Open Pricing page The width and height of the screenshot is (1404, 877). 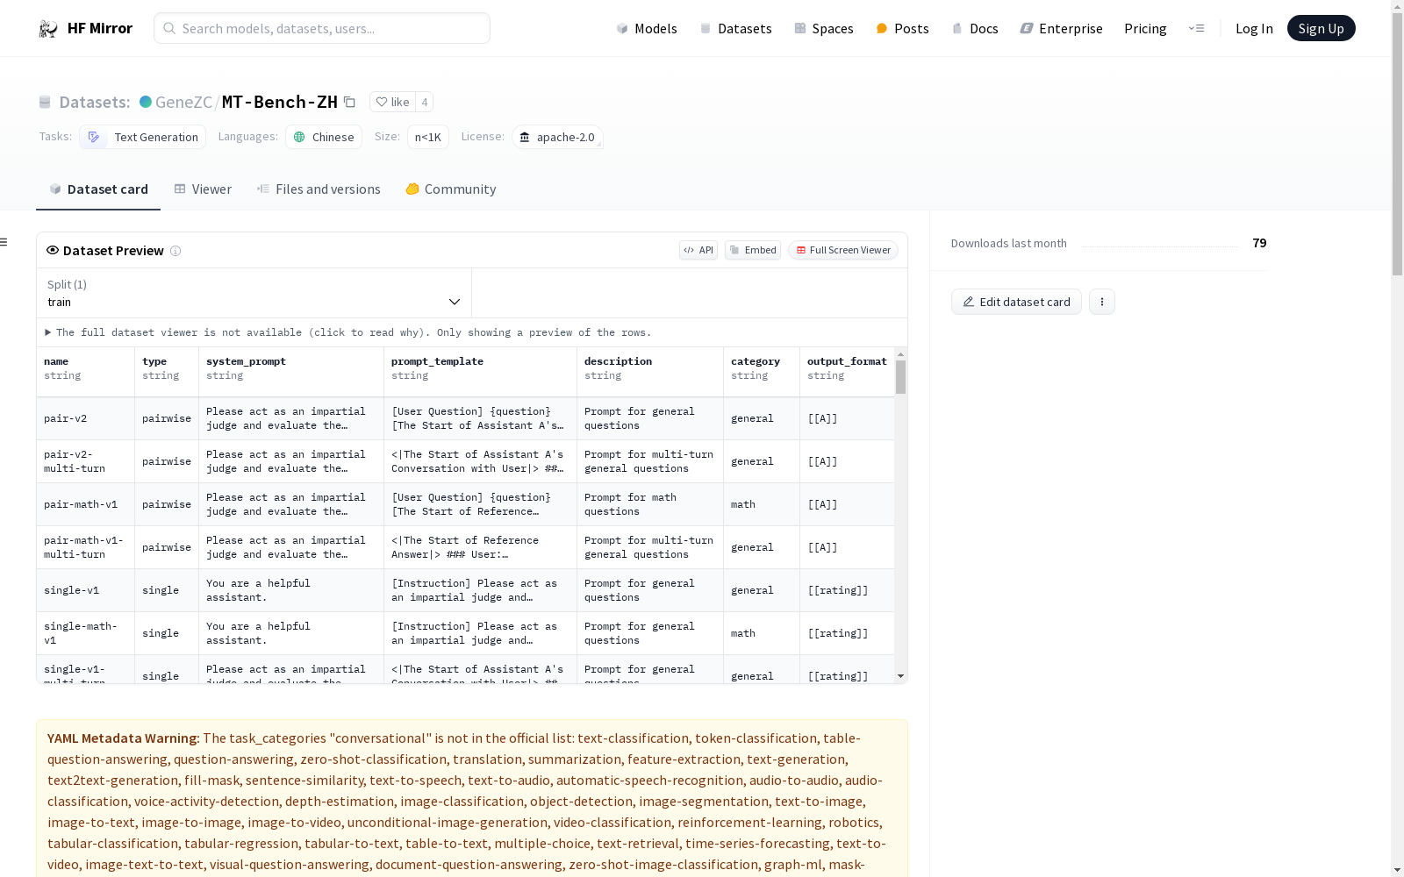point(1145,28)
